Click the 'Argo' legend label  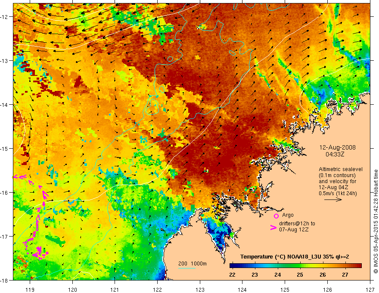(288, 215)
